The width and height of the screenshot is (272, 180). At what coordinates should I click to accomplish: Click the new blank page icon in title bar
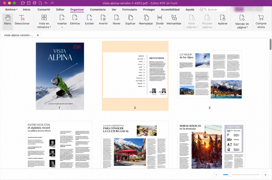[40, 3]
